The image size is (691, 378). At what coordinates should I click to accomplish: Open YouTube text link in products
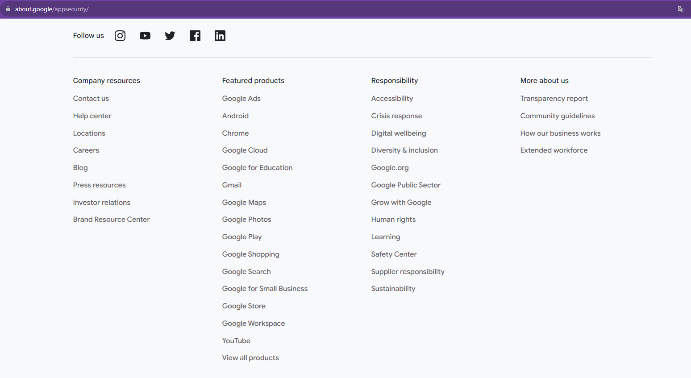click(236, 341)
